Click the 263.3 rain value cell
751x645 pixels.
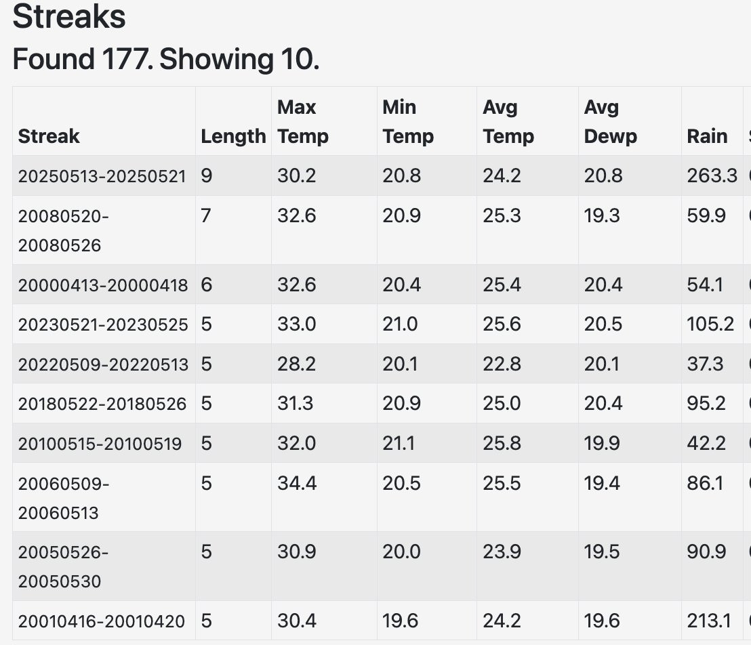tap(712, 176)
